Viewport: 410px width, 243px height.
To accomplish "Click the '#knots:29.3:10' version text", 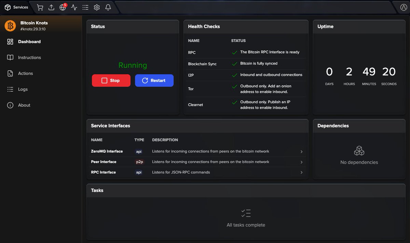I will click(33, 29).
